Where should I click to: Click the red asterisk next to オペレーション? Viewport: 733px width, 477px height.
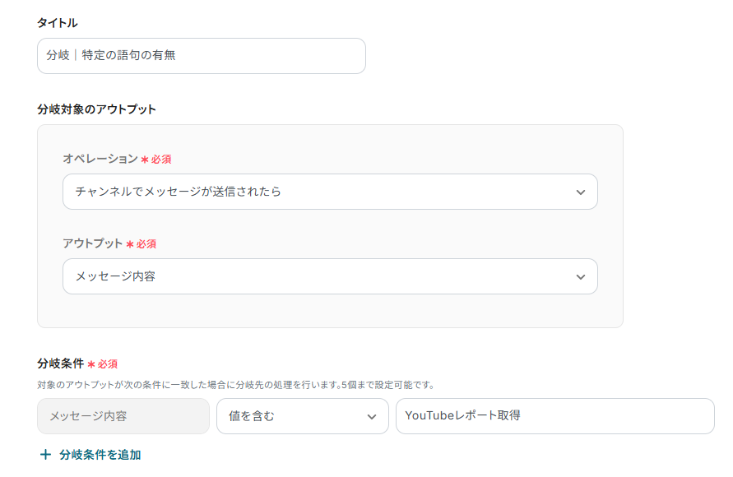145,160
